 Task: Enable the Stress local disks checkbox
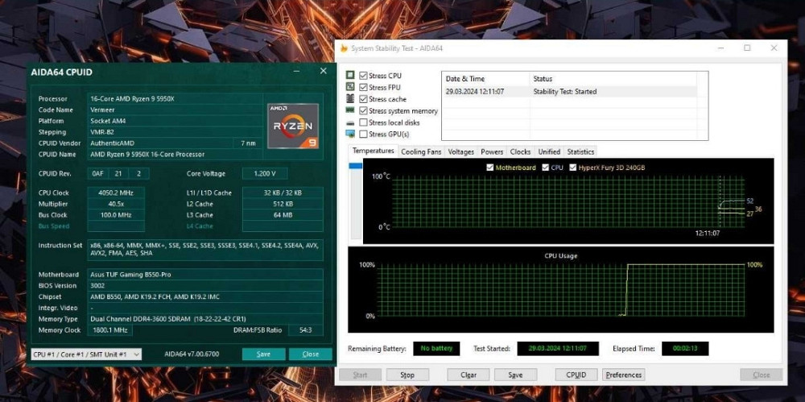(364, 122)
